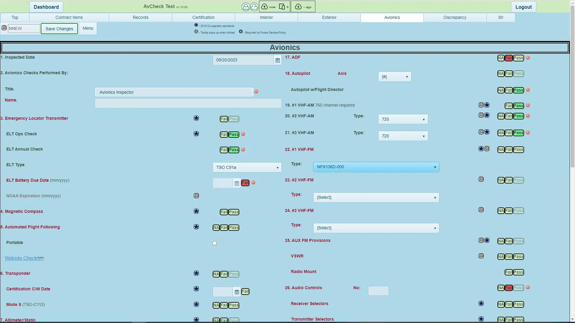Screen dimensions: 575x323
Task: Mark ELT Annual Check as Pass
Action: [x=233, y=150]
